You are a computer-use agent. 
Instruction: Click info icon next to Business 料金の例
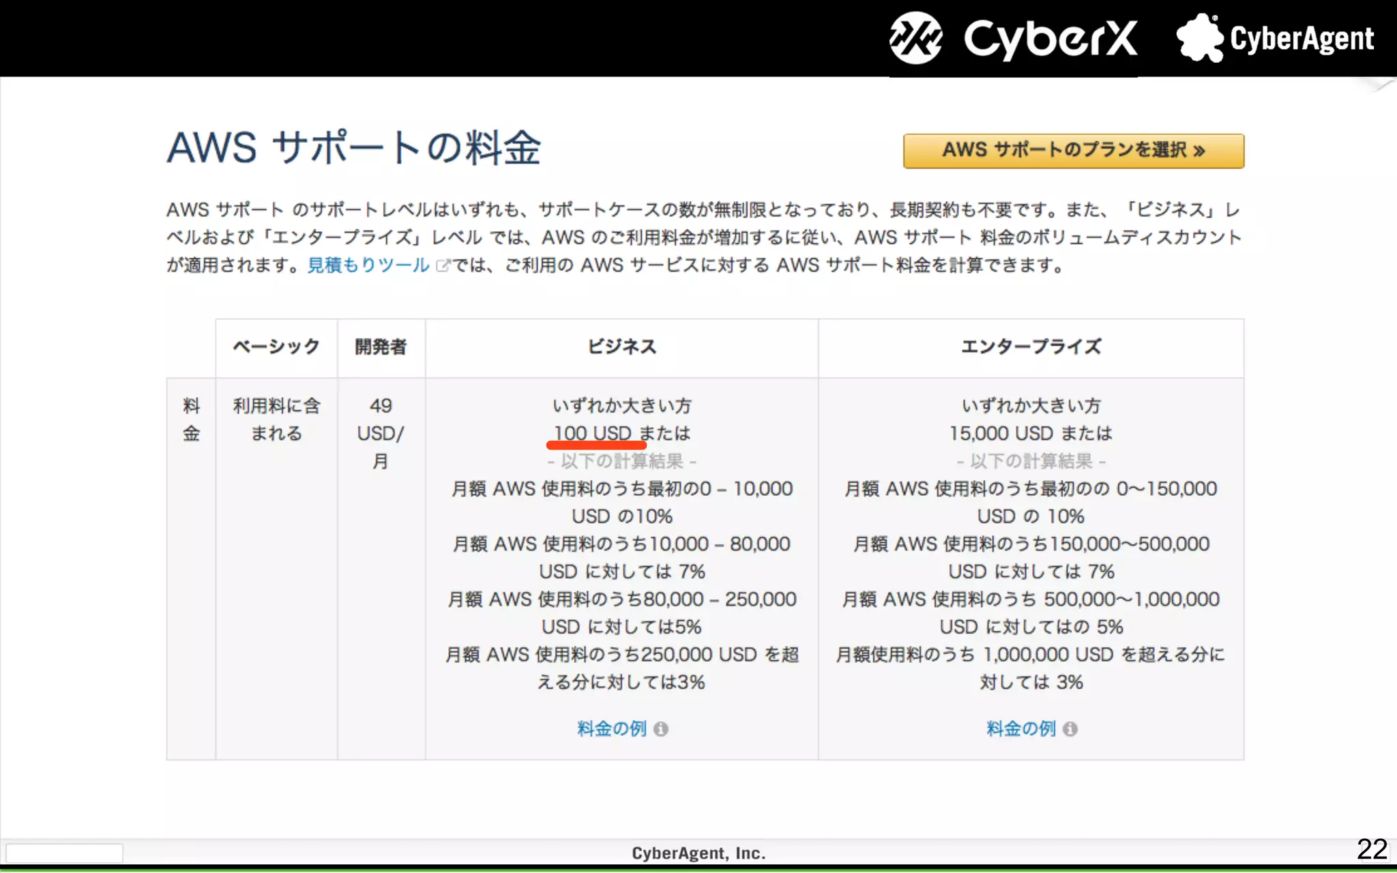tap(660, 729)
